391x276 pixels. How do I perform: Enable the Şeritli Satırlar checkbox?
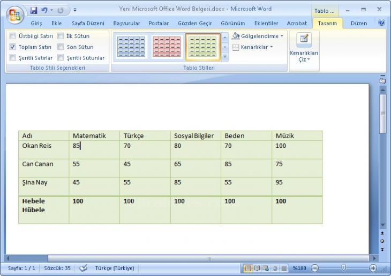[12, 58]
